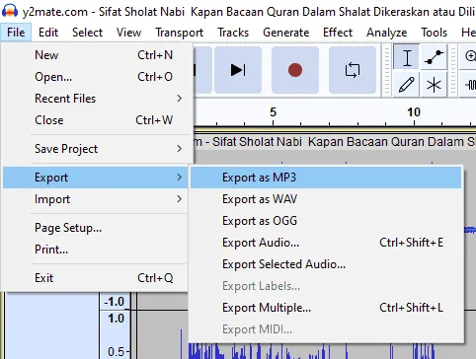Click the Zoom In magnifier icon
This screenshot has height=359, width=476.
470,56
